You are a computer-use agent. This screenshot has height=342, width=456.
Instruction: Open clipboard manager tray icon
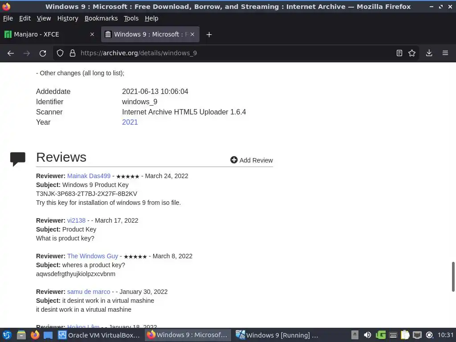tap(405, 335)
